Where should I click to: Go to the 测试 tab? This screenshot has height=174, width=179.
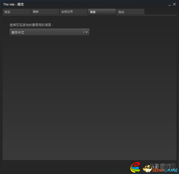coord(130,12)
